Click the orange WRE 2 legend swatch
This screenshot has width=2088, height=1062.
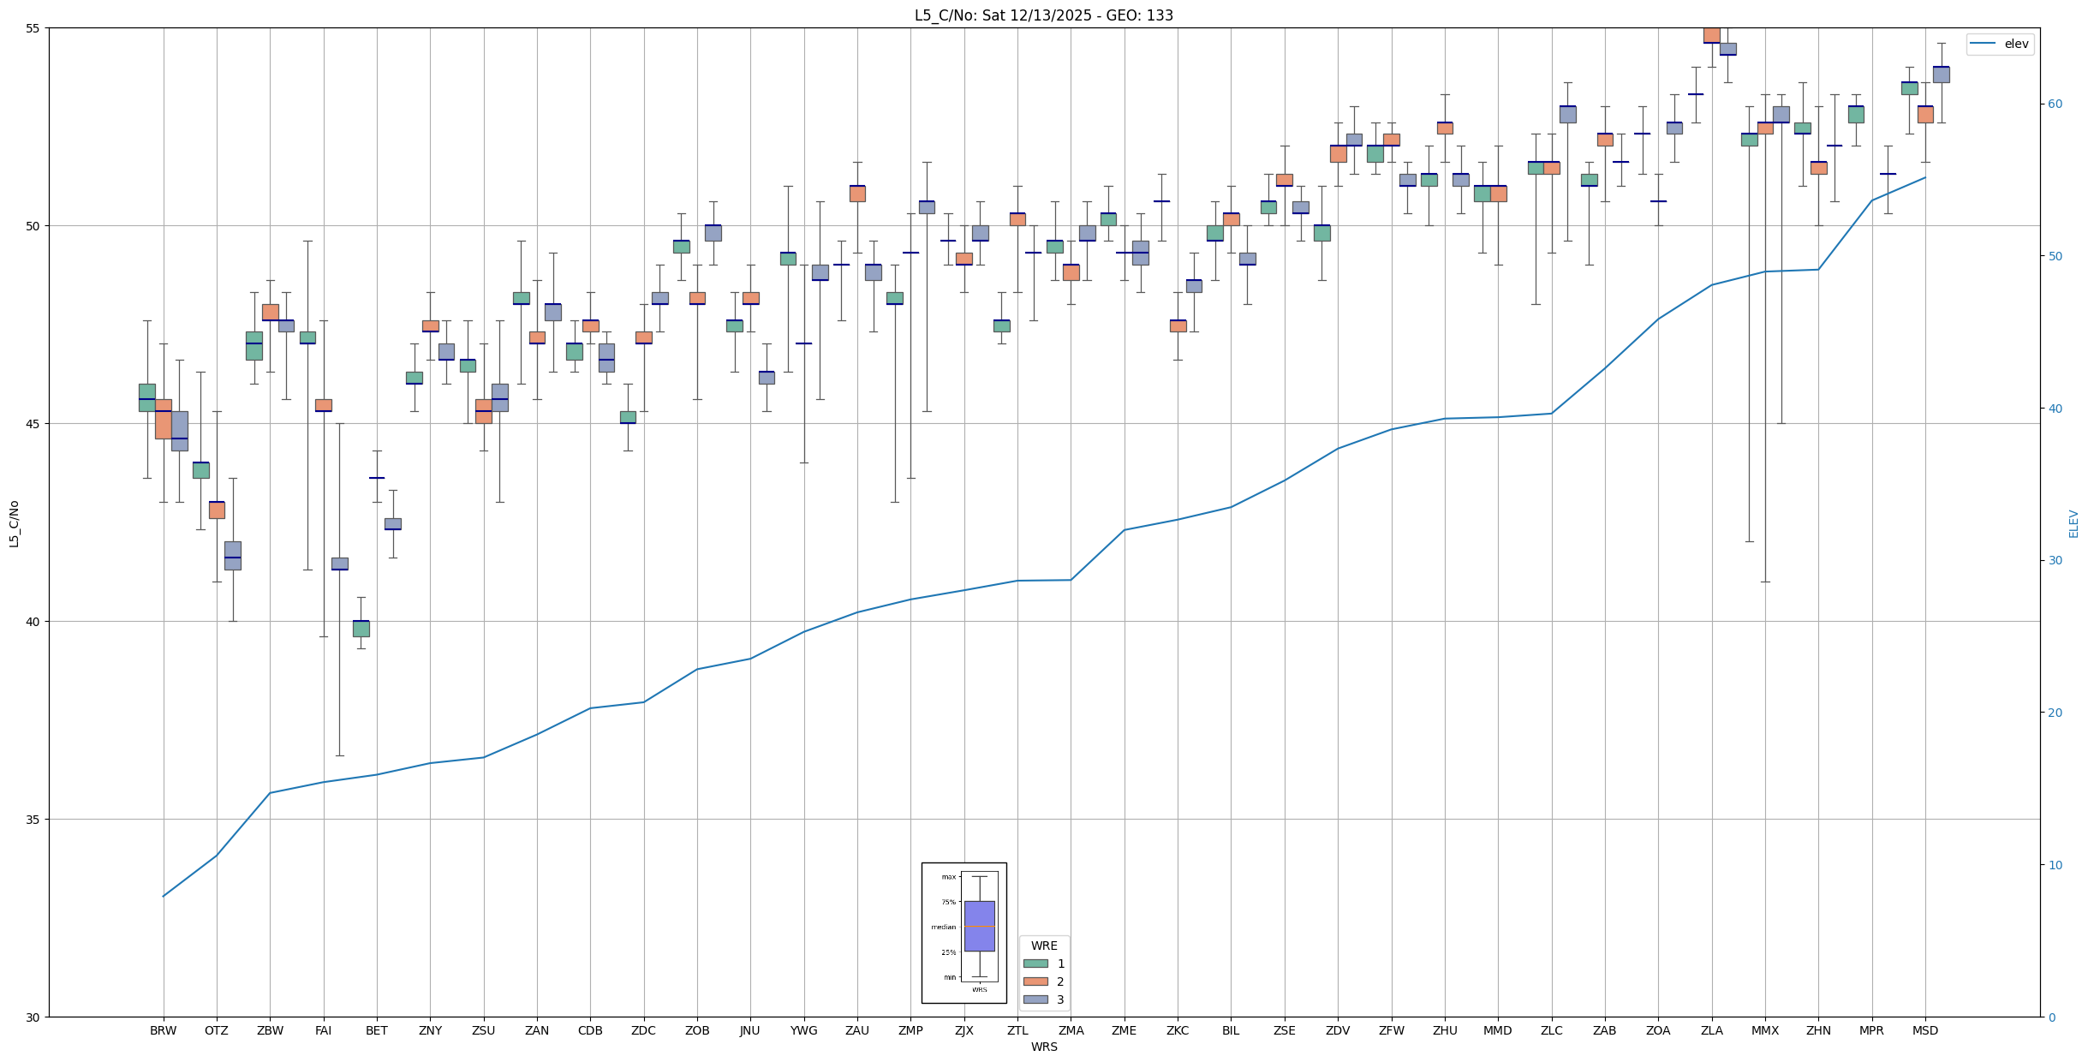(1035, 981)
